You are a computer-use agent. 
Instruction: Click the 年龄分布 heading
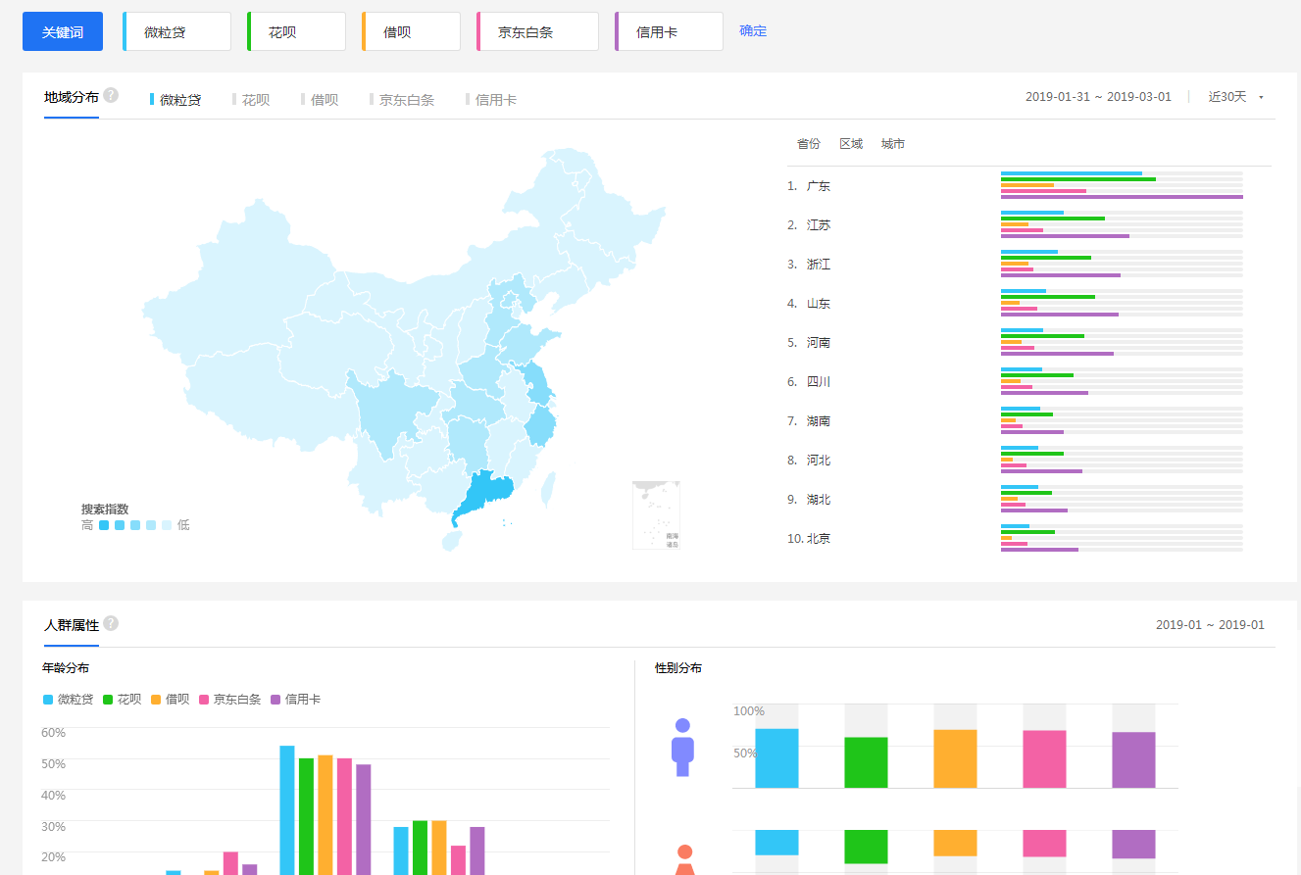[66, 668]
